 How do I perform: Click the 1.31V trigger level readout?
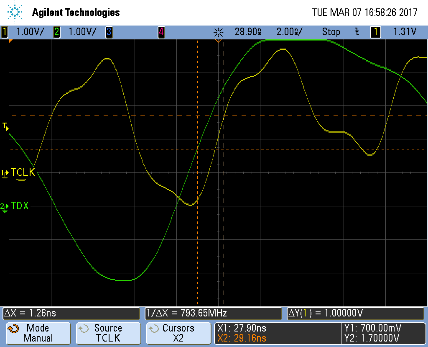(405, 32)
